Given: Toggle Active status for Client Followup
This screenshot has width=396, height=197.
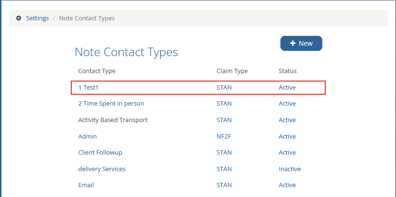Looking at the screenshot, I should pos(287,153).
